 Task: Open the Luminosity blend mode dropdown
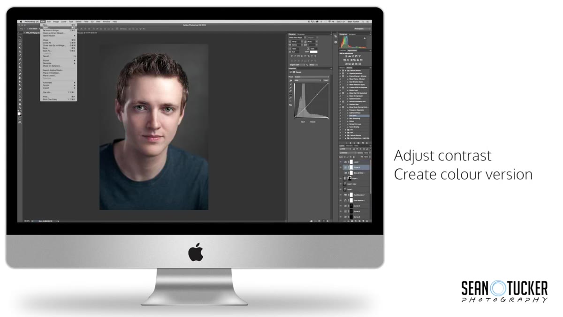(348, 152)
